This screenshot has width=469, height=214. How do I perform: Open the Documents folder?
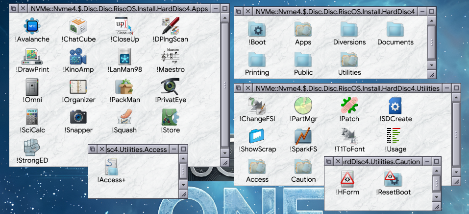click(395, 29)
